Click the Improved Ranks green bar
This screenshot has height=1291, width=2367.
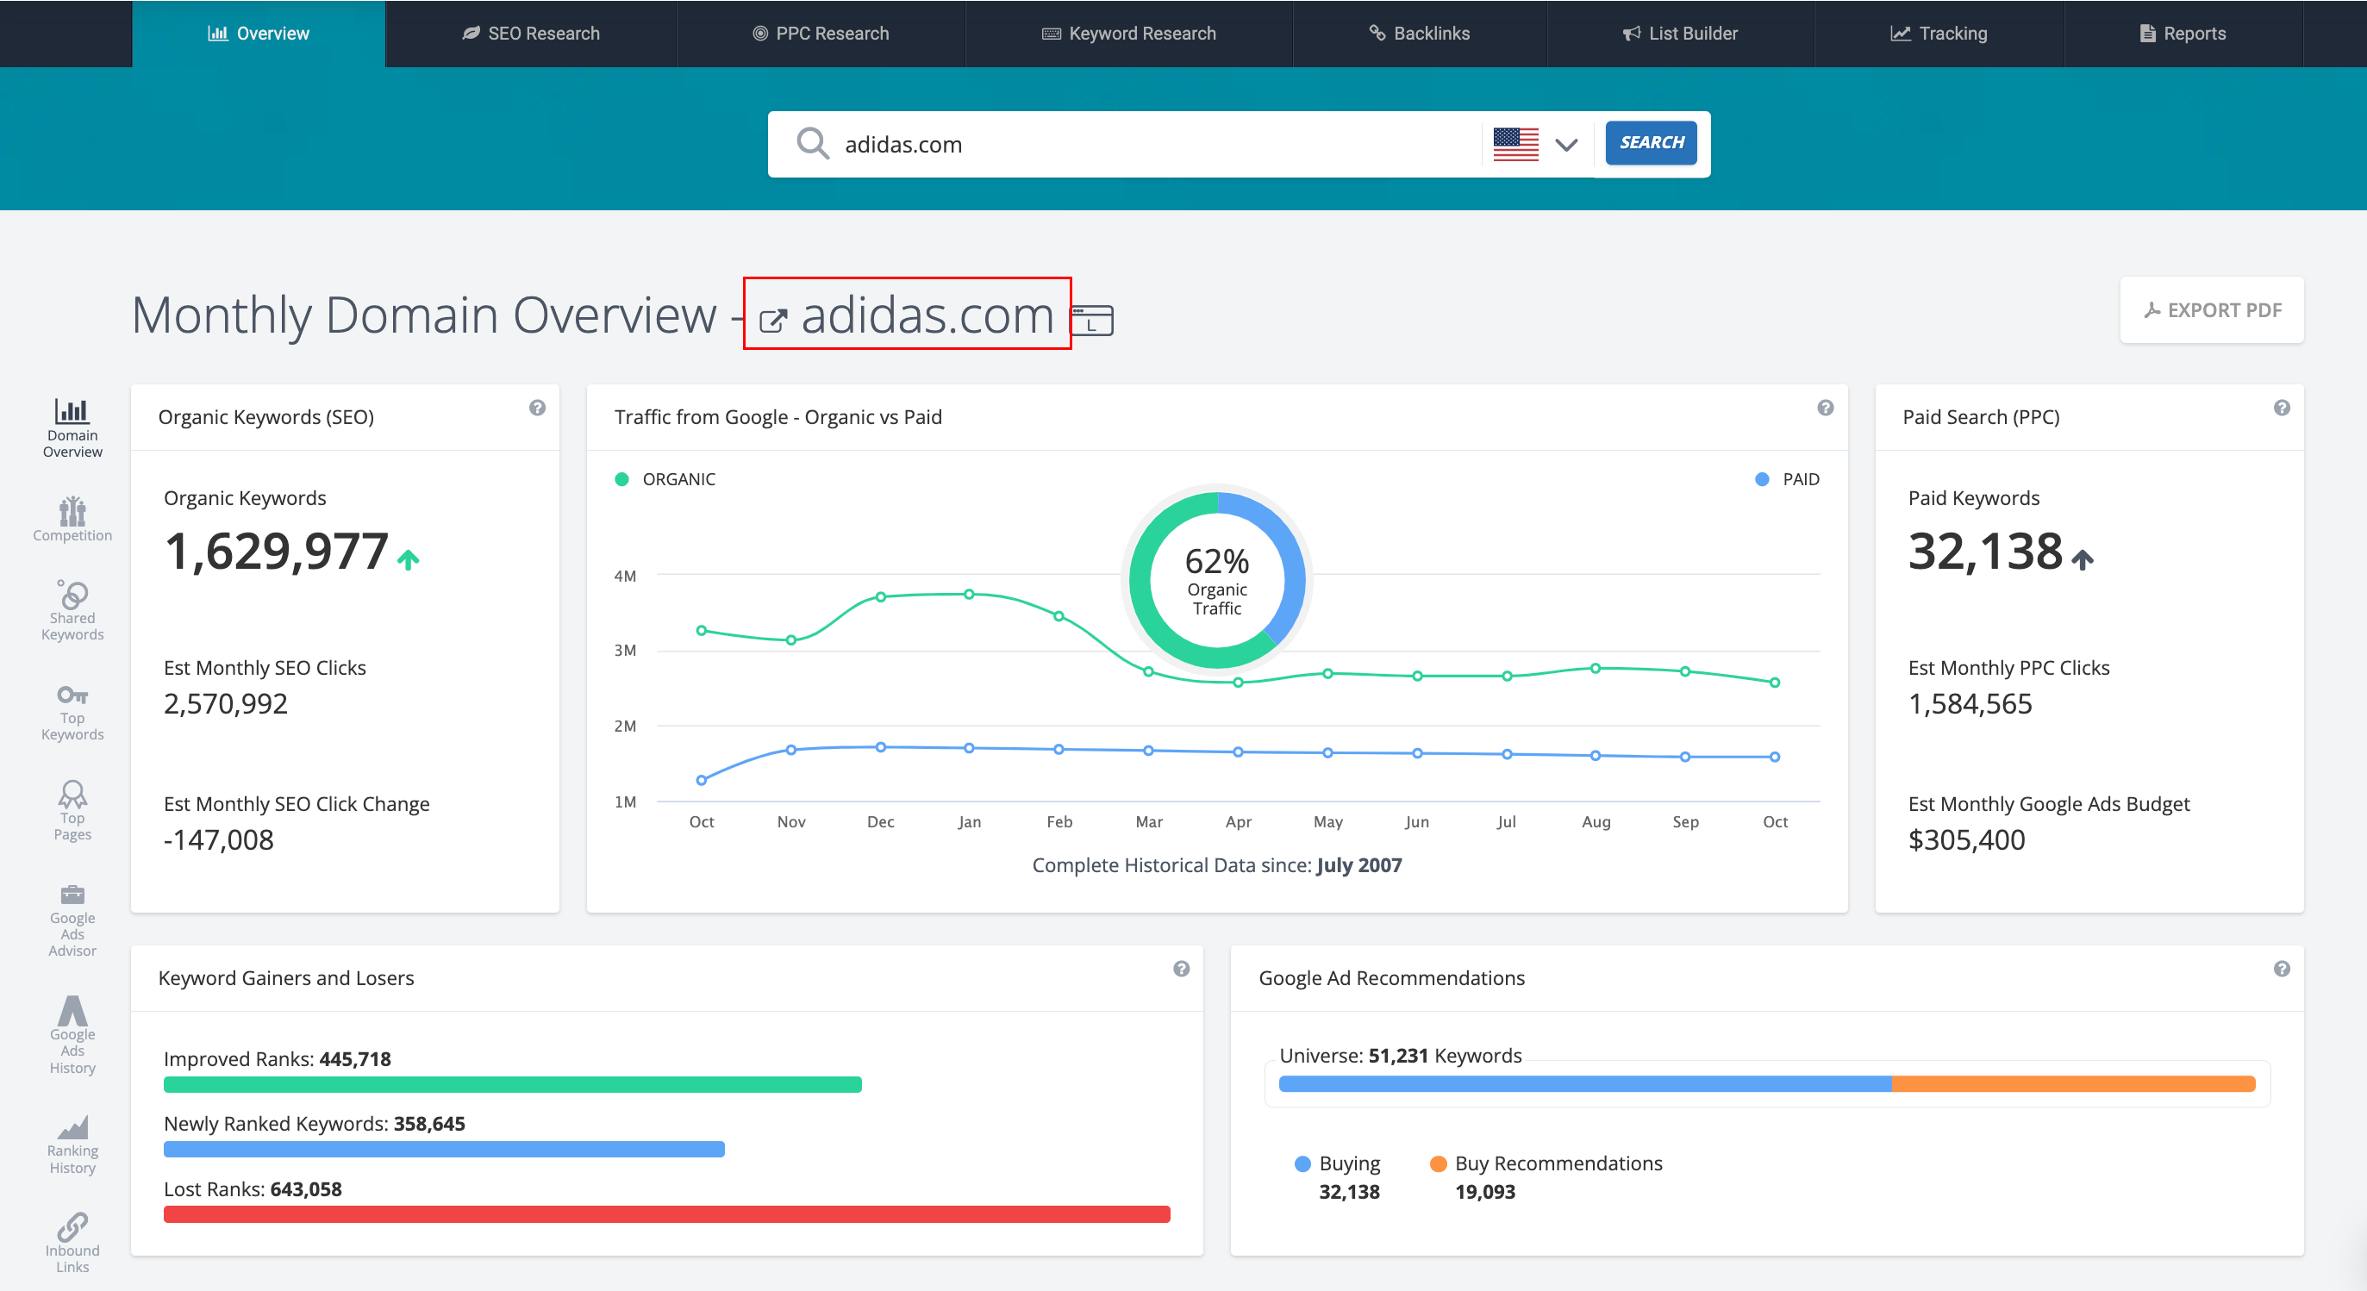tap(513, 1084)
